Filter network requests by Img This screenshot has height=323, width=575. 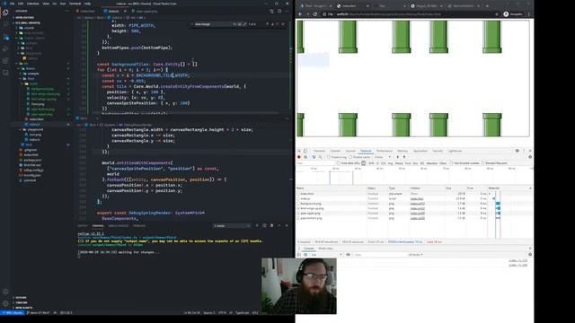[x=390, y=163]
